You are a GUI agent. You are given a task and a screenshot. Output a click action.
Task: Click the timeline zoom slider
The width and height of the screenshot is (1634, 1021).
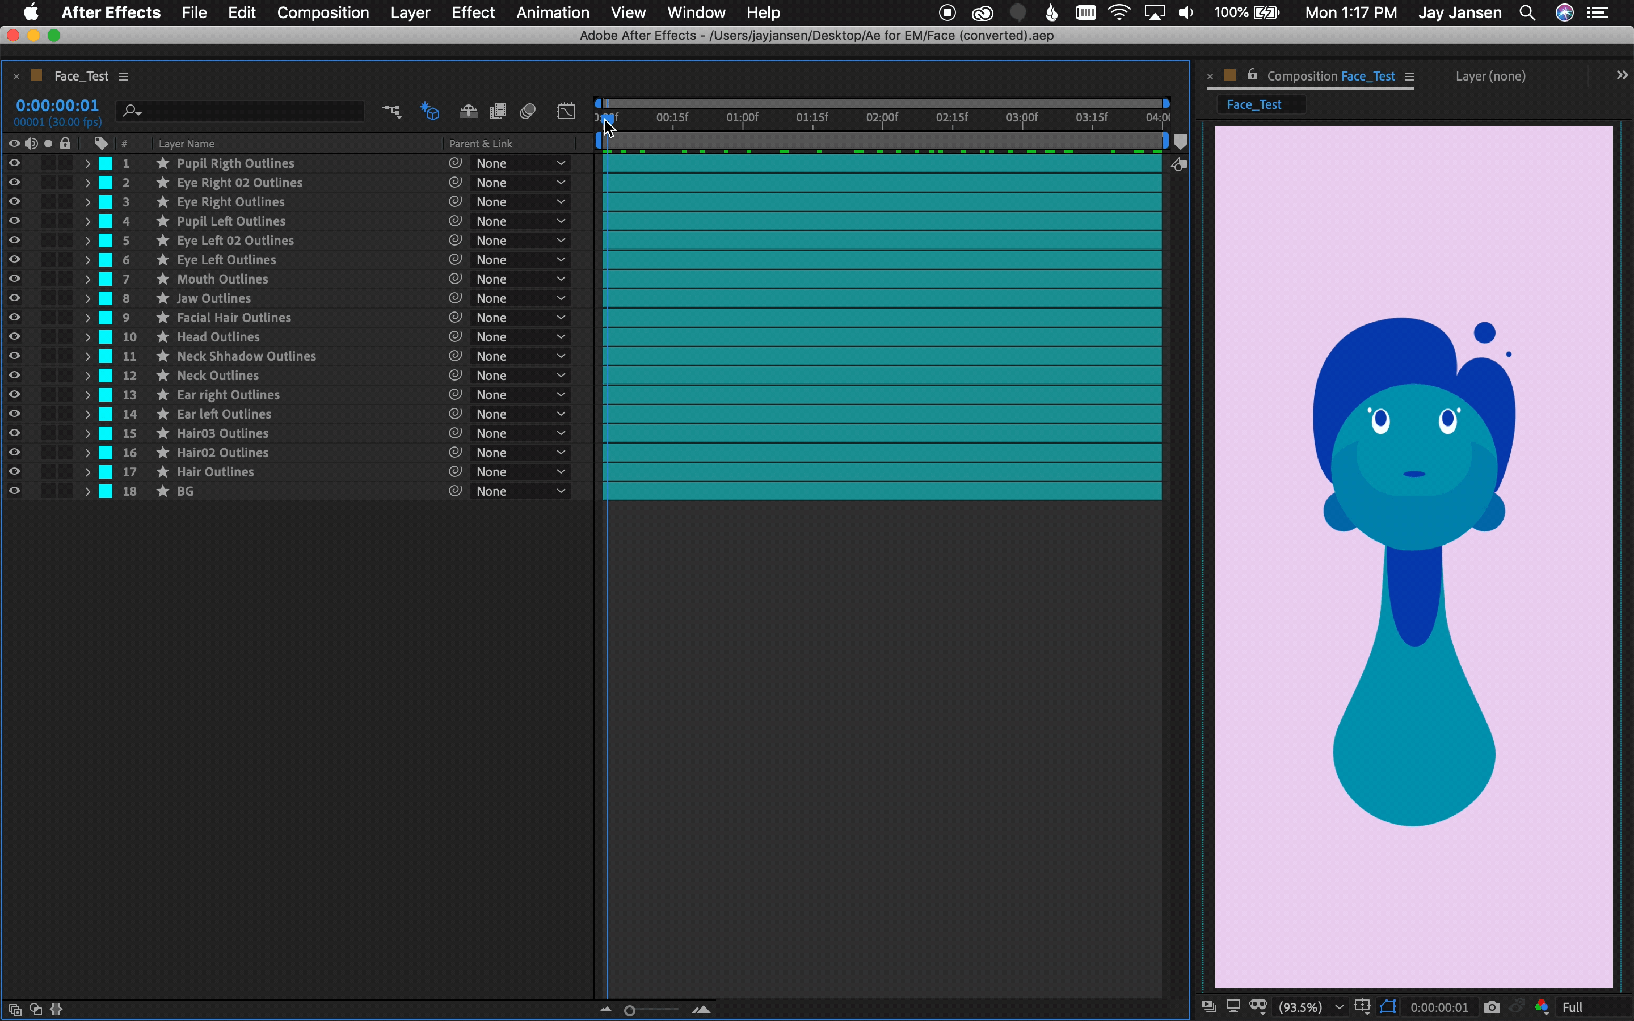click(x=630, y=1010)
